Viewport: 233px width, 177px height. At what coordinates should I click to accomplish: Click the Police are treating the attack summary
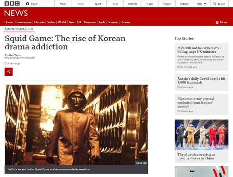(x=201, y=59)
